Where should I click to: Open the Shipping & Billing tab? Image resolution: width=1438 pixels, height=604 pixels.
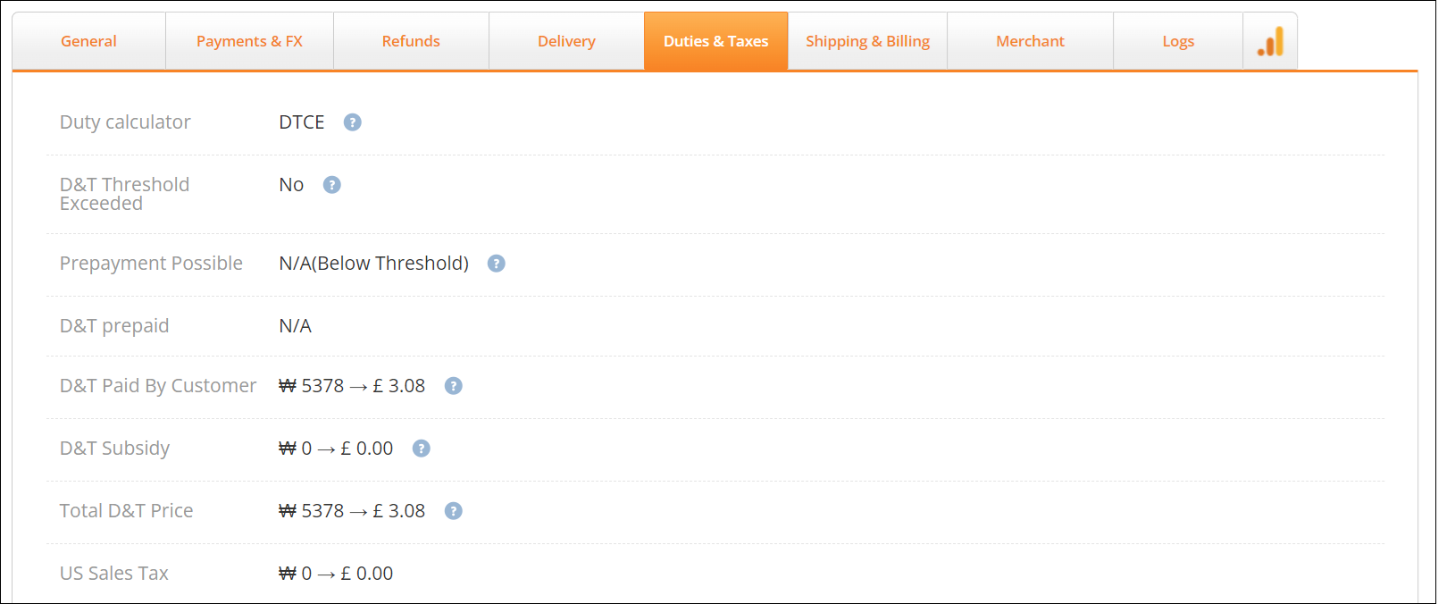click(x=867, y=41)
